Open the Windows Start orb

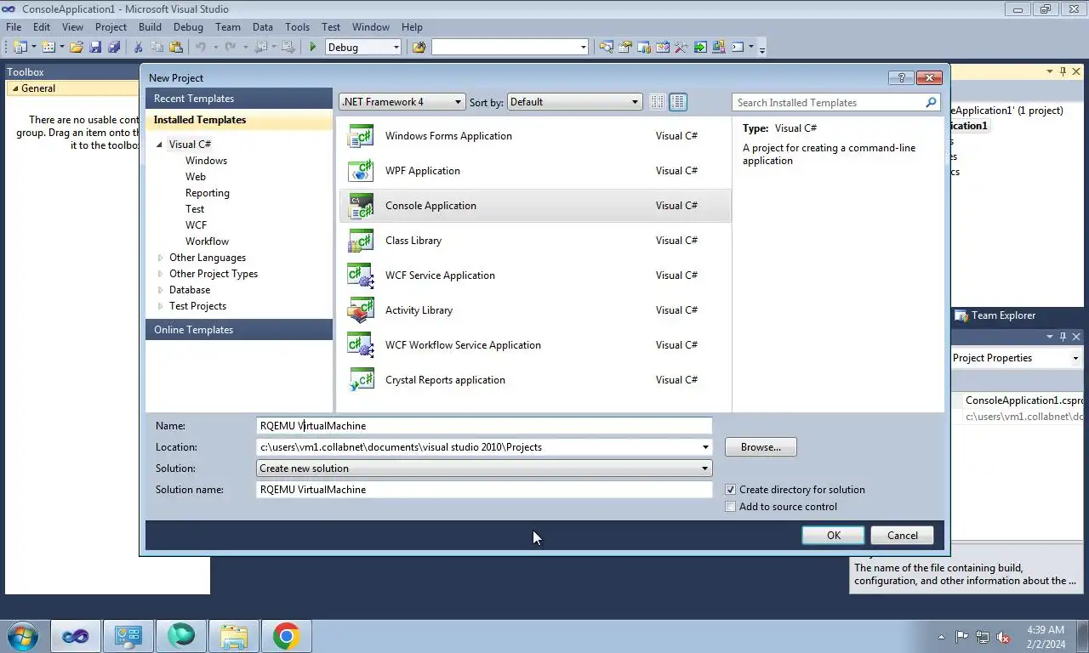23,635
